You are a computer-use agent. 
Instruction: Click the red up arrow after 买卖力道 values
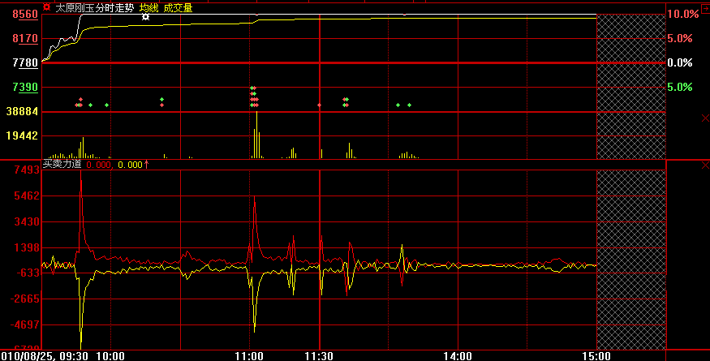[146, 165]
